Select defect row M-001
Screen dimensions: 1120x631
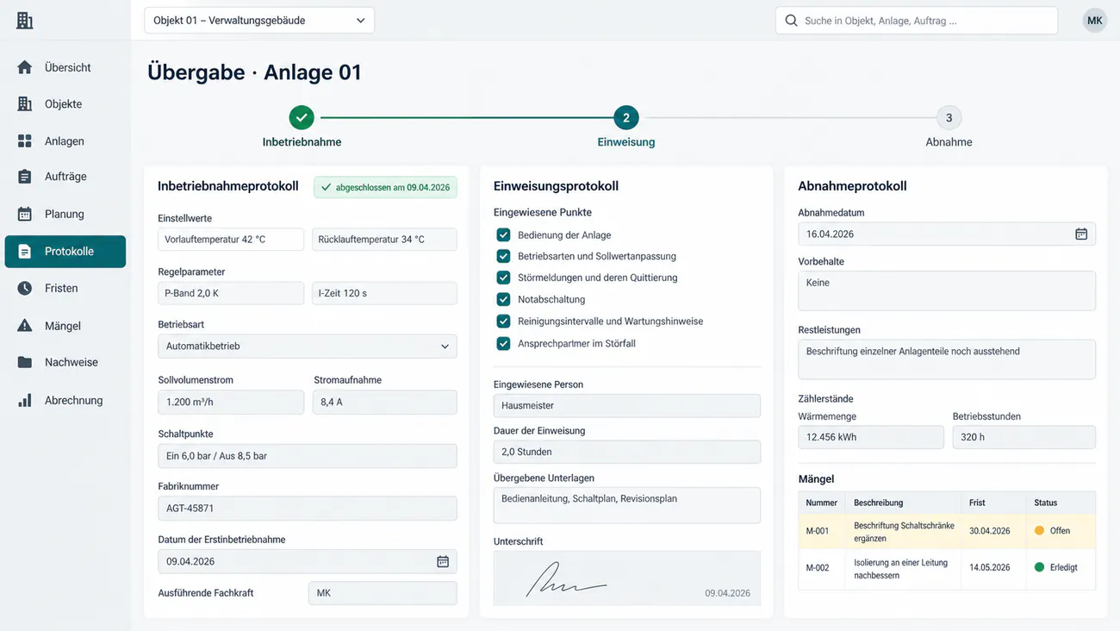[947, 531]
